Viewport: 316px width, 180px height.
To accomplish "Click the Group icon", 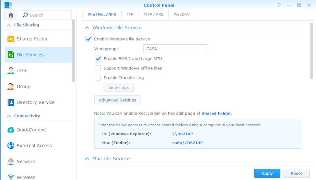I will point(11,86).
